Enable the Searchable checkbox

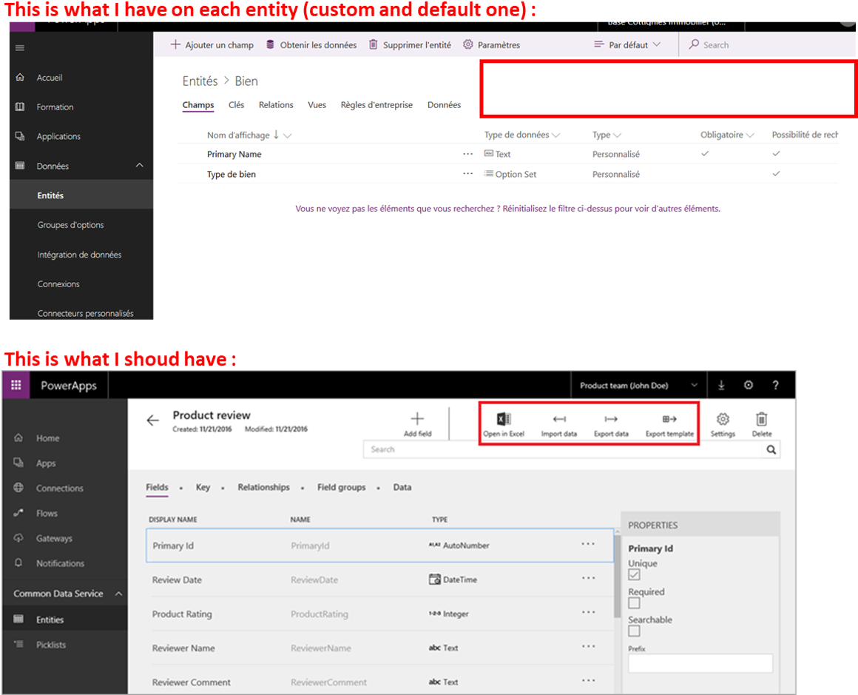coord(634,631)
